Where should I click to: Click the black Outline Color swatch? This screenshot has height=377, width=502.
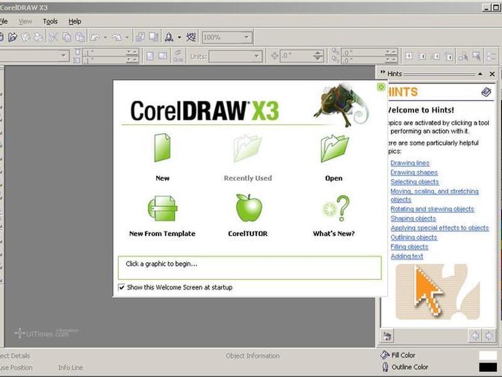point(488,367)
